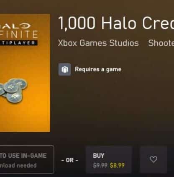Click the crossed-out $9.99 original price
The image size is (174, 177).
[x=100, y=165]
